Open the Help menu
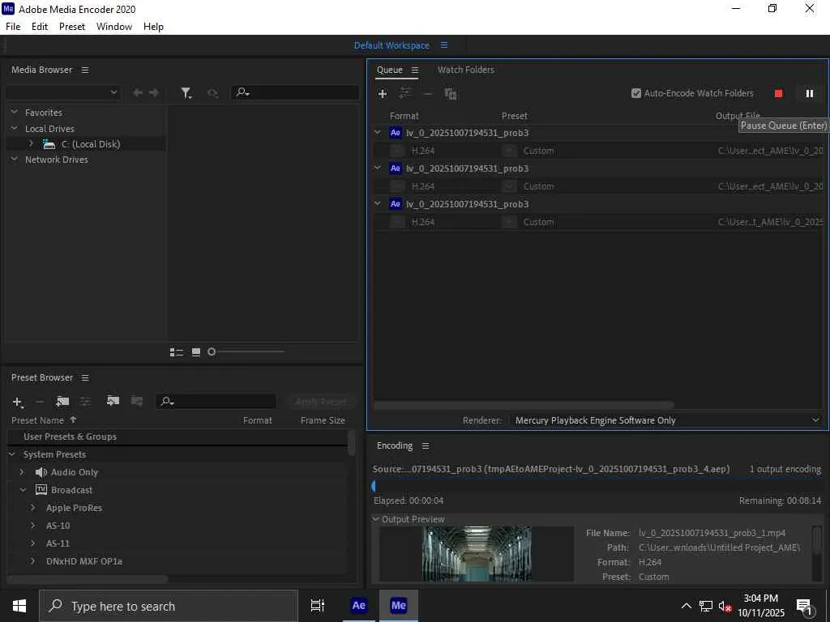 point(153,27)
